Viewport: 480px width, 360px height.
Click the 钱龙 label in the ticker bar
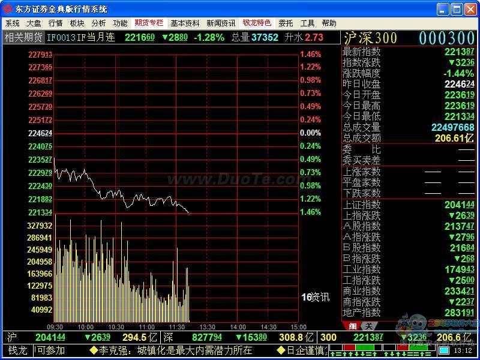click(18, 350)
